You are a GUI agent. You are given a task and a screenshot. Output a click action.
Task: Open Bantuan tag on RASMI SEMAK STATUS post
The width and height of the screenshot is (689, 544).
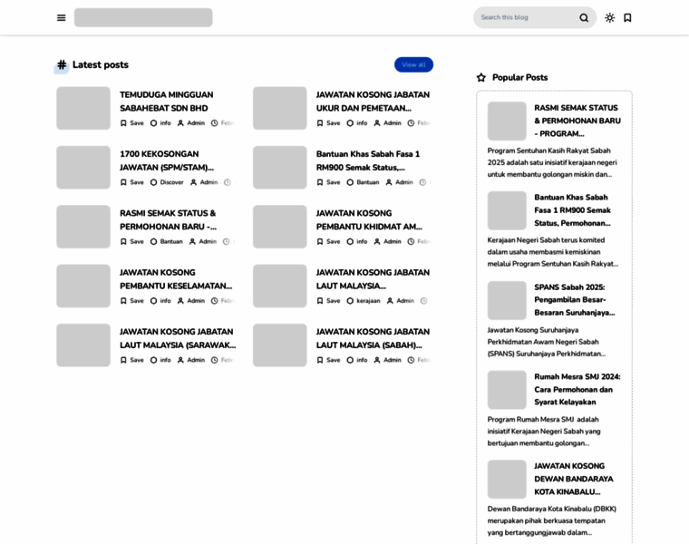(x=166, y=242)
